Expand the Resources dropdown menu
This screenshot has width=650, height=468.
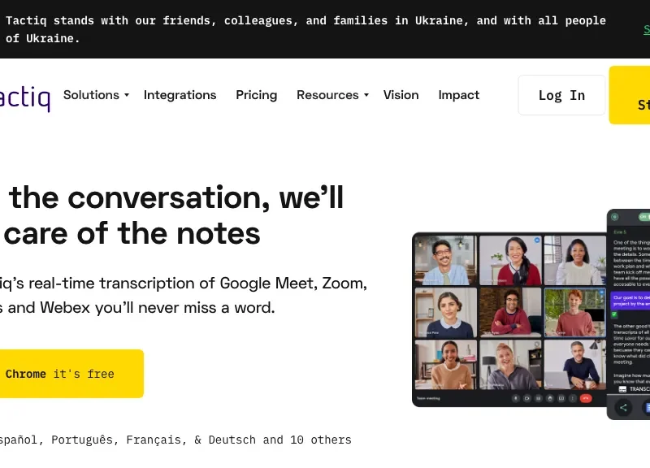coord(332,95)
